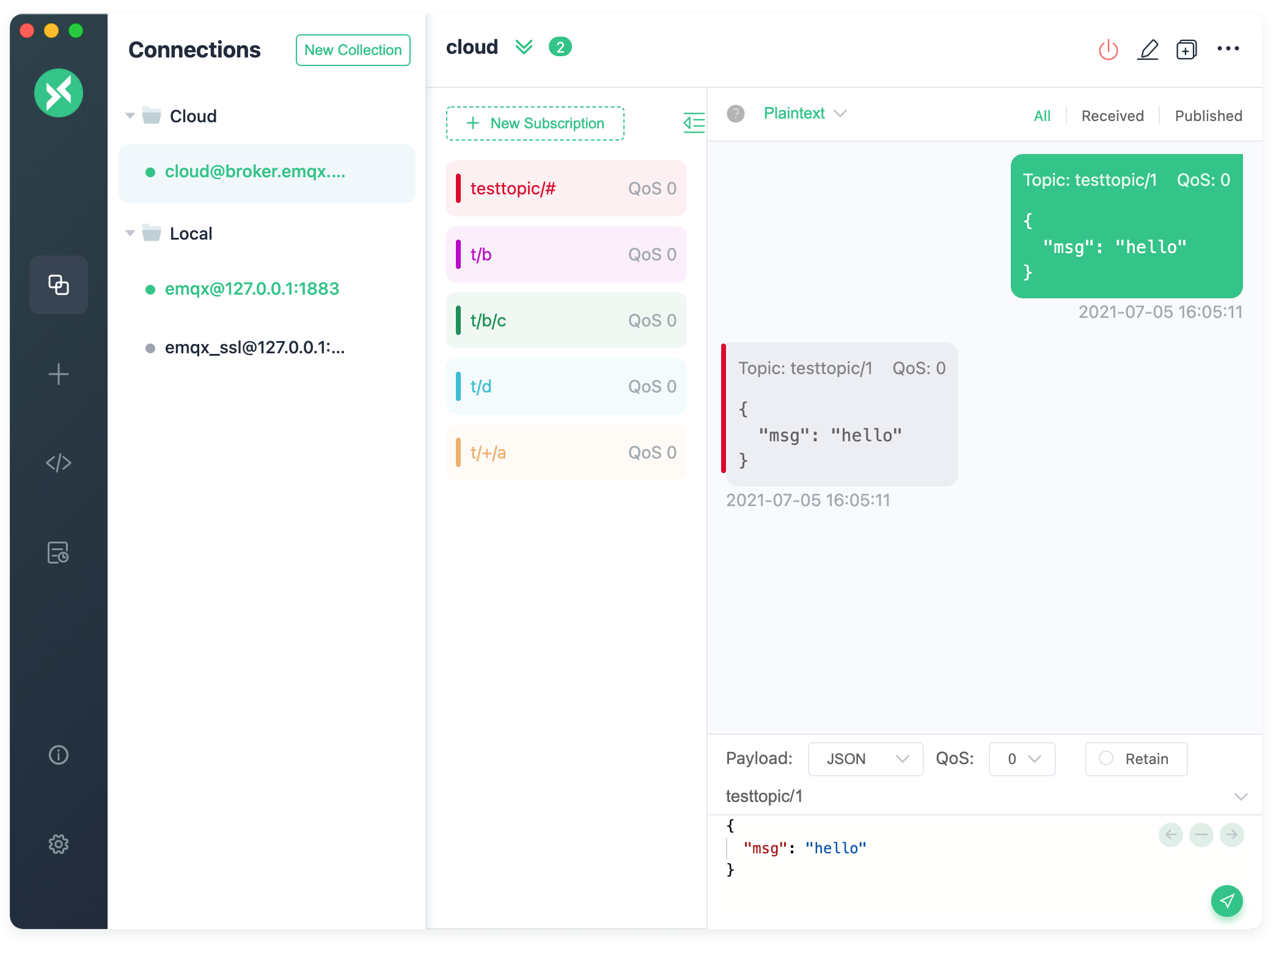Click the New Subscription button
This screenshot has height=956, width=1287.
coord(537,122)
